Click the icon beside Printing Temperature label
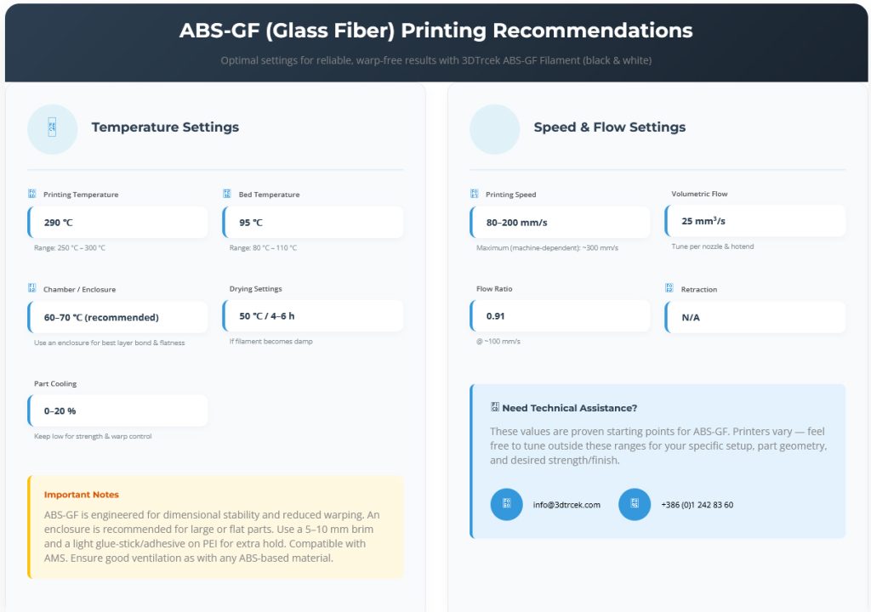This screenshot has width=871, height=612. click(x=32, y=195)
